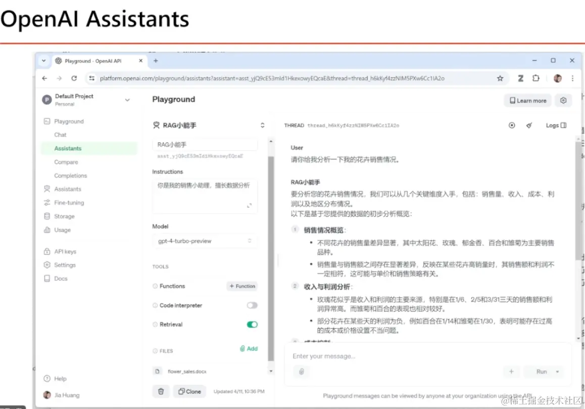The image size is (585, 409).
Task: Disable the Retrieval switch
Action: coord(252,325)
